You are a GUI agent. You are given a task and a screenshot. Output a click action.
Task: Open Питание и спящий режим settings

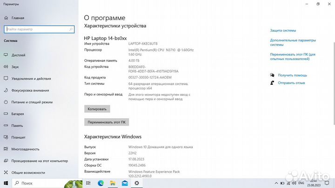tap(28, 102)
